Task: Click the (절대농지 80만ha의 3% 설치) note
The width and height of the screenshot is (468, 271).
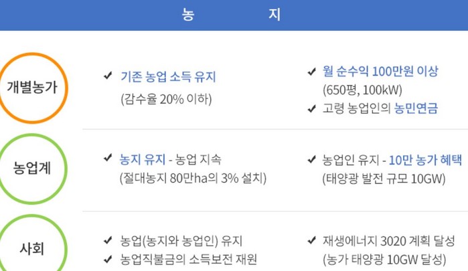Action: pos(193,179)
